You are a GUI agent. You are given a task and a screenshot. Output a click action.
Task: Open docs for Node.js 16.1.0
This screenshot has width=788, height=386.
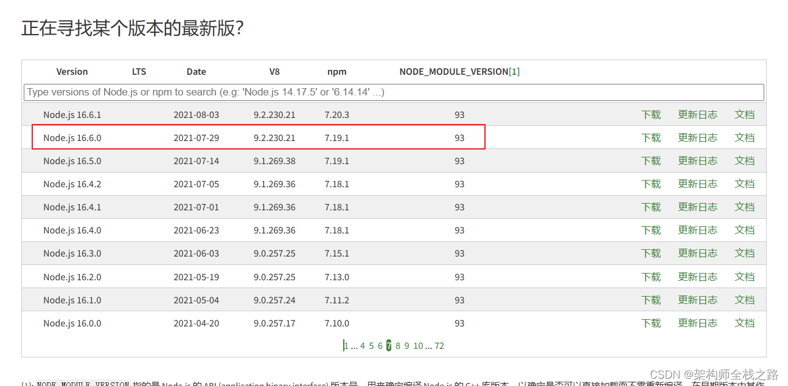[x=744, y=300]
